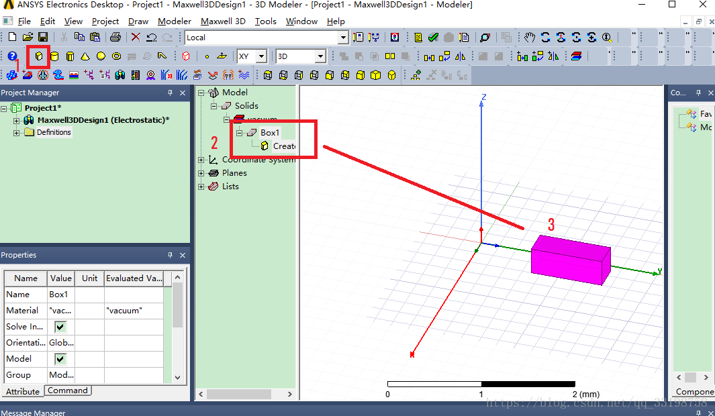Click the Material value cell
Screen dimensions: 715x416
pos(60,311)
